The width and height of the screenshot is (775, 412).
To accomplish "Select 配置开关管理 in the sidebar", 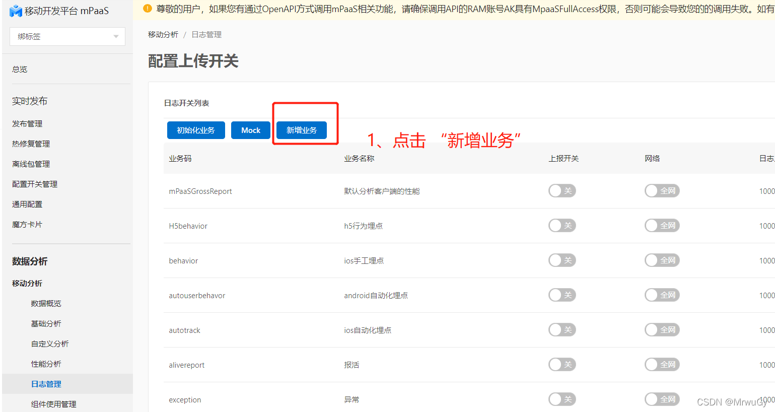I will (35, 184).
